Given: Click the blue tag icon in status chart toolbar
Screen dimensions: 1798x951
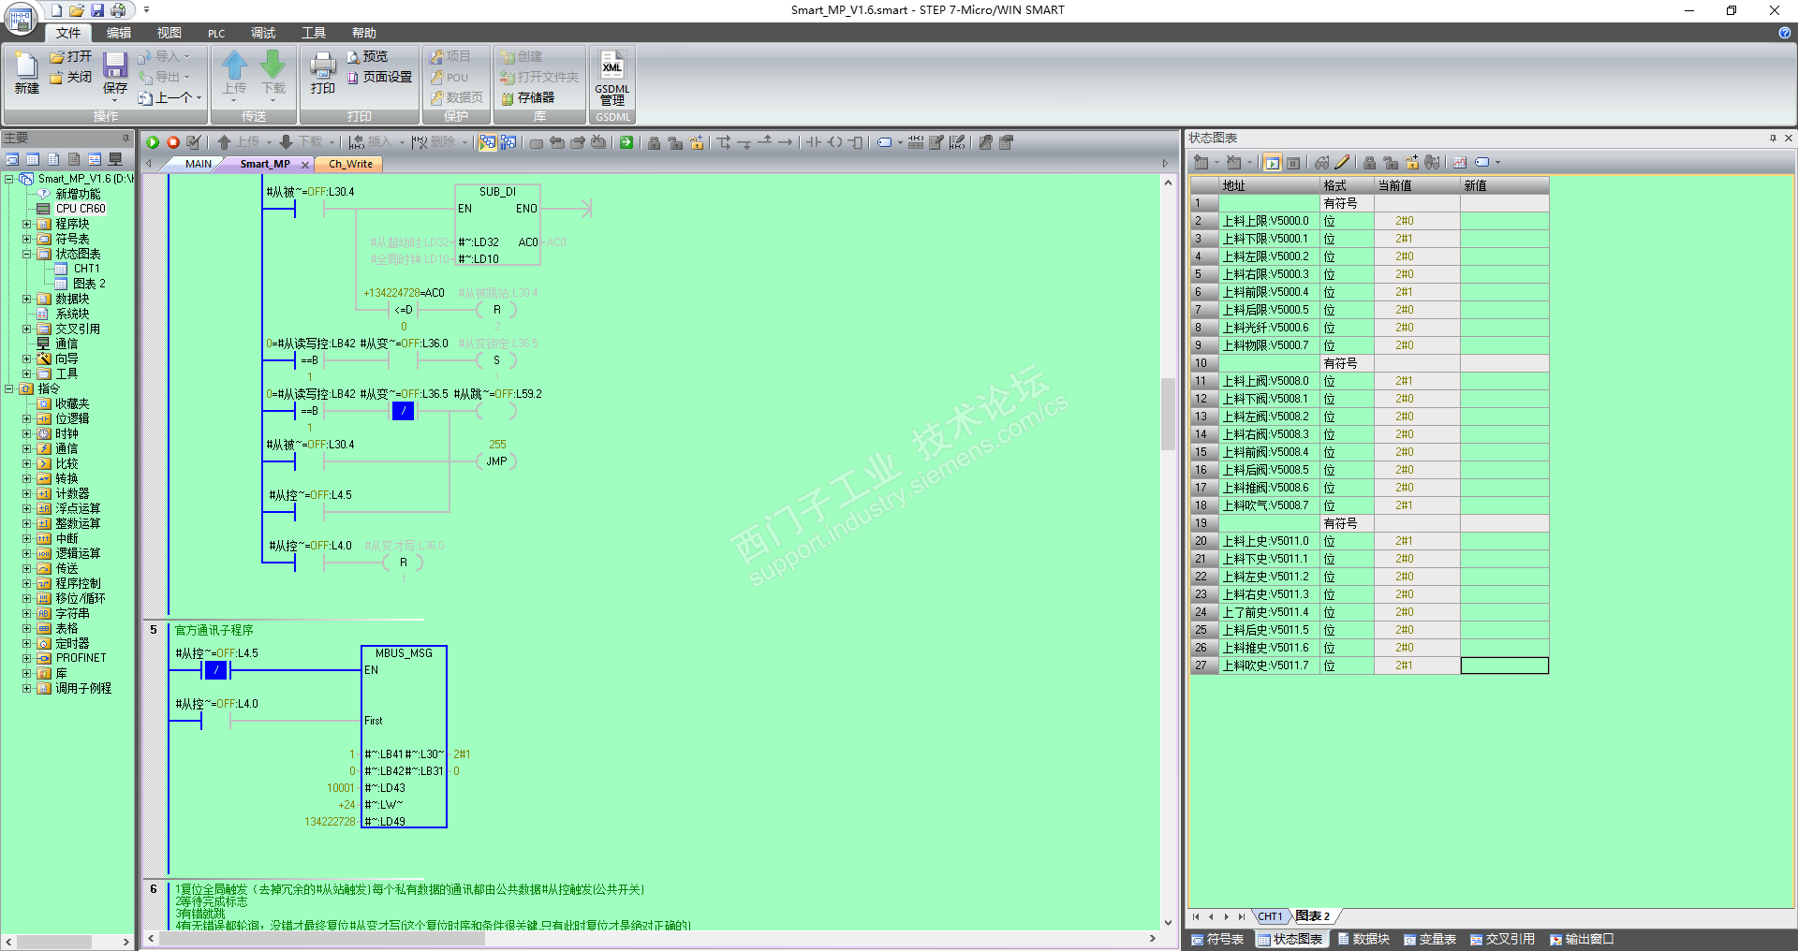Looking at the screenshot, I should pyautogui.click(x=1482, y=163).
